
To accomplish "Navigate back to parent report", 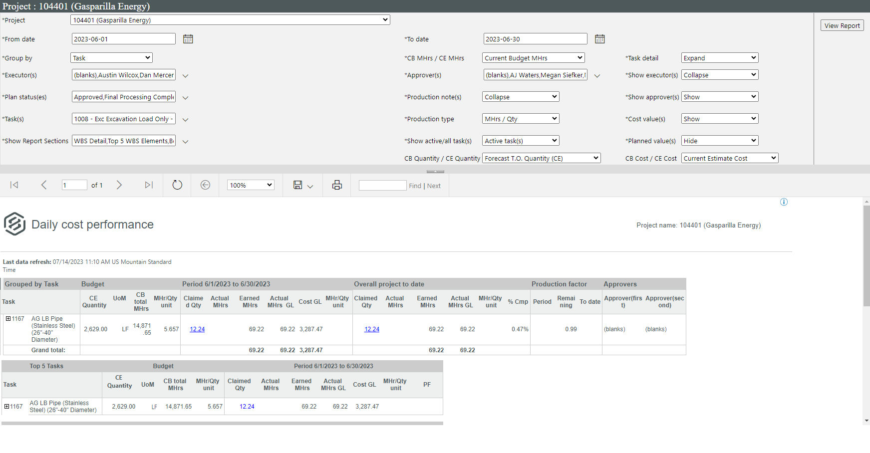I will click(x=205, y=185).
